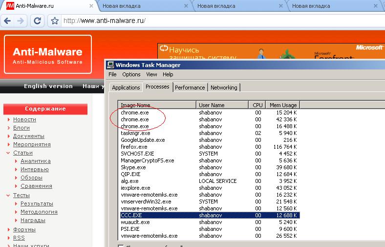
Task: Open the Options menu in Task Manager
Action: click(131, 74)
